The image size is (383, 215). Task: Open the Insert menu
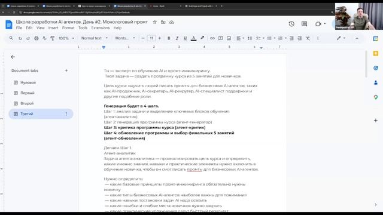(53, 28)
